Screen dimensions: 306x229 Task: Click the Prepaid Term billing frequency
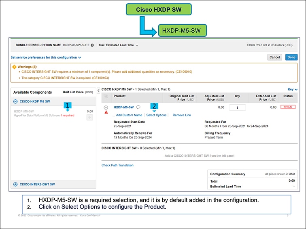point(214,137)
